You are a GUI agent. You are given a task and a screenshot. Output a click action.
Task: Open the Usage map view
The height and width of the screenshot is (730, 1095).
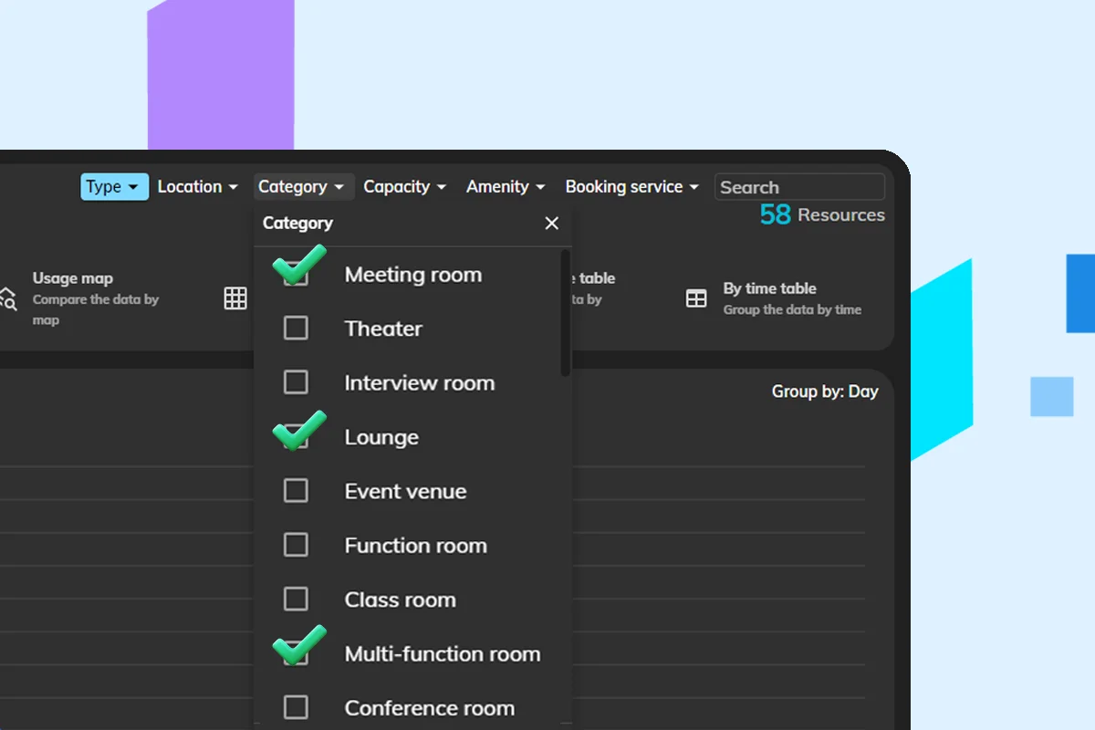click(73, 278)
